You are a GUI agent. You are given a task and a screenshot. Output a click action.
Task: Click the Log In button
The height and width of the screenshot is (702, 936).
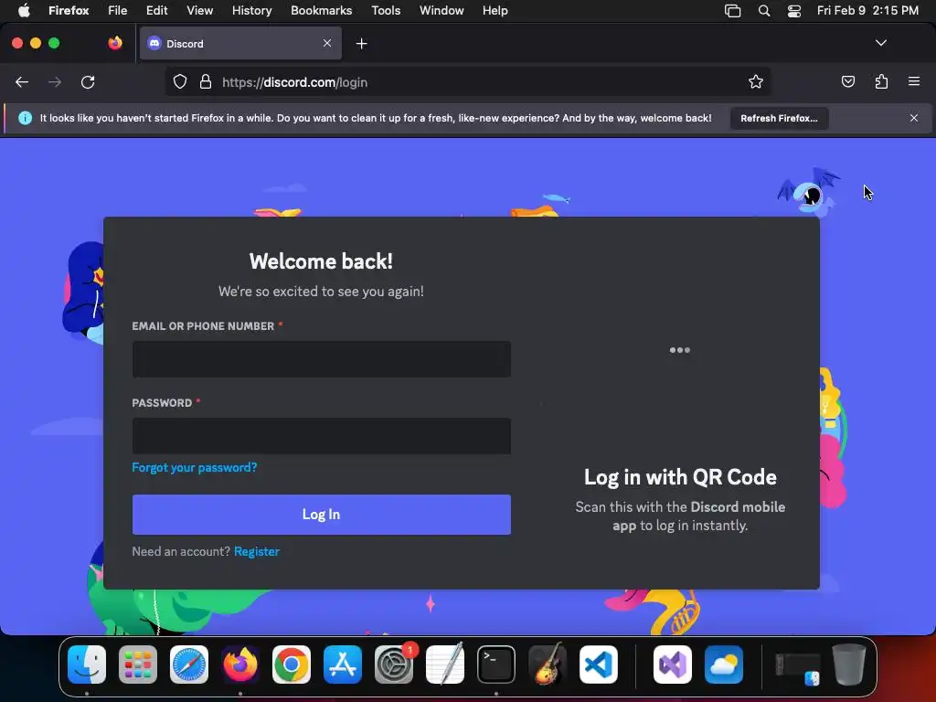321,514
